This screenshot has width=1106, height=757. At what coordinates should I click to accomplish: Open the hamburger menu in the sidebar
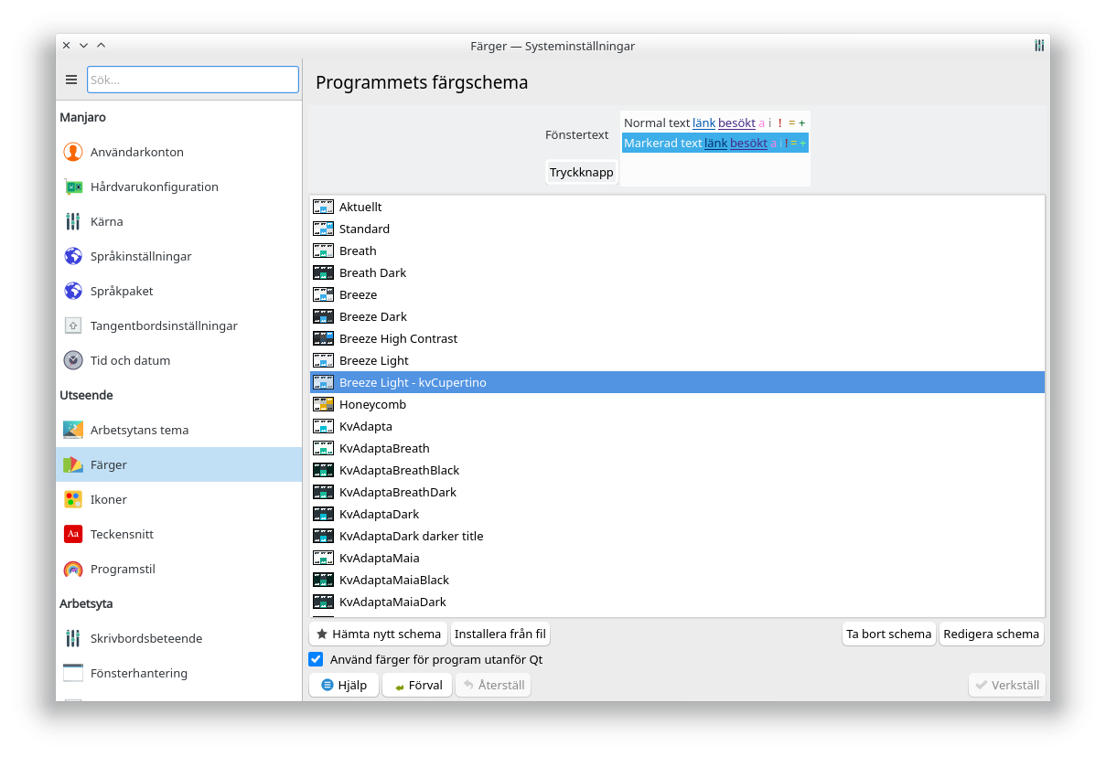point(71,80)
